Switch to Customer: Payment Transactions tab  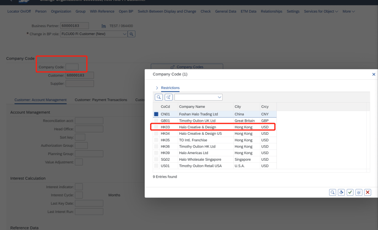(x=101, y=100)
